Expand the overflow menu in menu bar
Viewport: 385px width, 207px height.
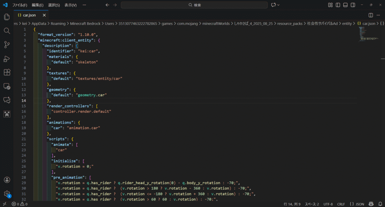point(85,5)
